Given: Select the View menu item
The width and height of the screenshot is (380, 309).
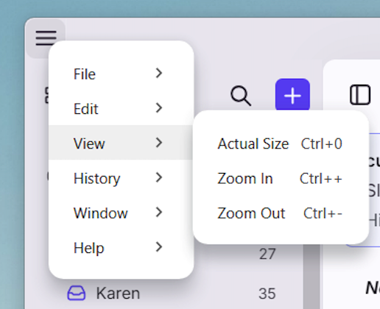Looking at the screenshot, I should 121,143.
